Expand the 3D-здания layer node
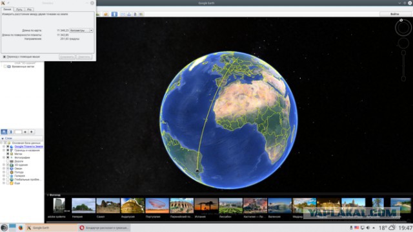 tap(4, 165)
